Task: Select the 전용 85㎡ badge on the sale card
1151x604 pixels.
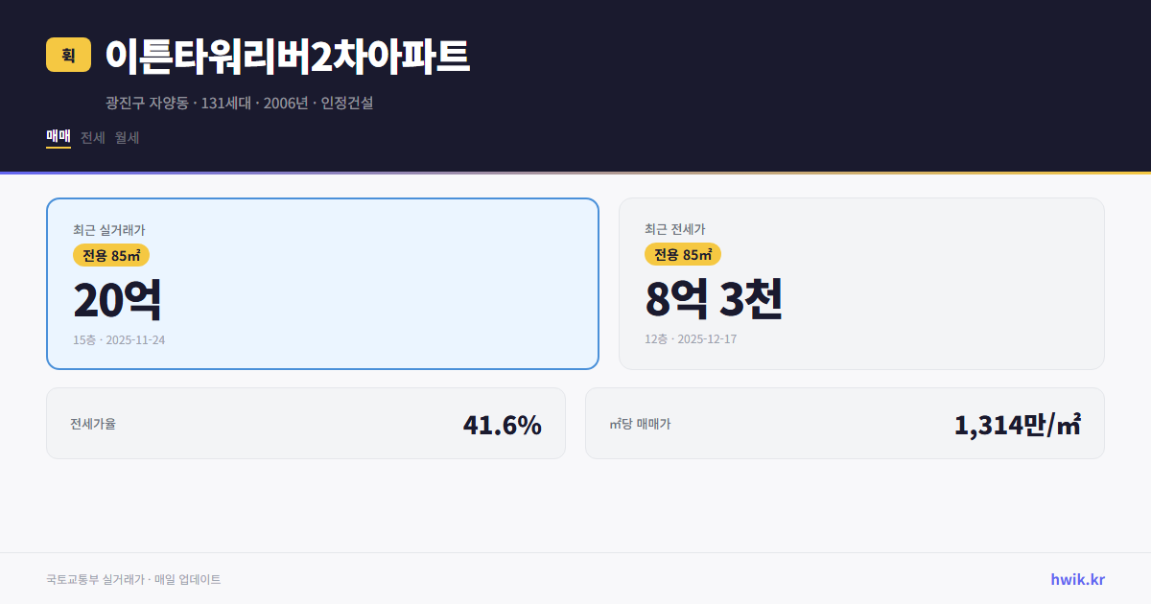Action: coord(111,255)
